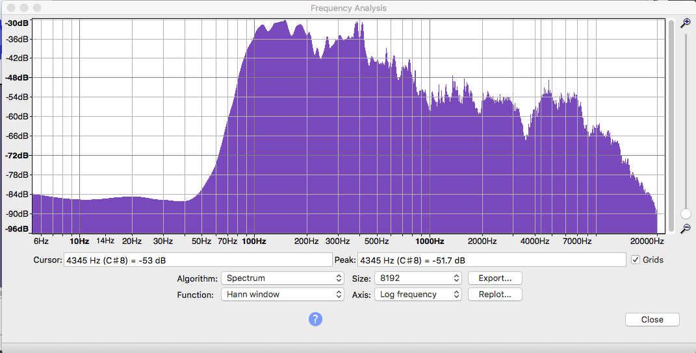Viewport: 696px width, 353px height.
Task: Open the Function dropdown showing Hann window
Action: point(283,295)
